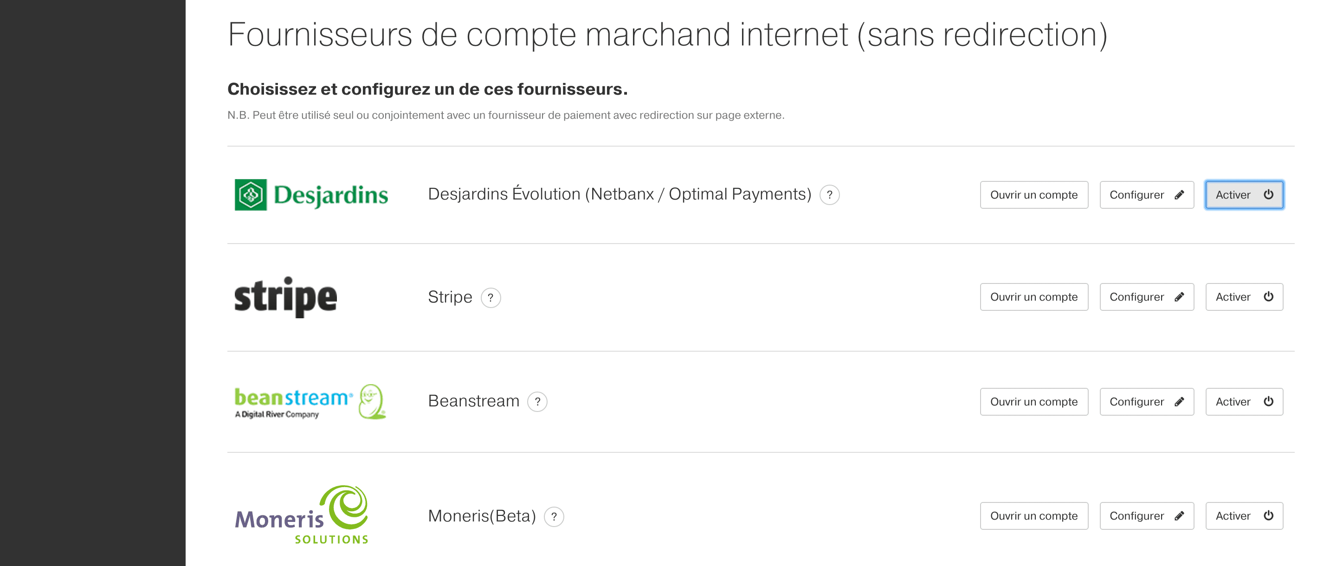The height and width of the screenshot is (566, 1330).
Task: Turn on Beanstream using Activer
Action: [1244, 402]
